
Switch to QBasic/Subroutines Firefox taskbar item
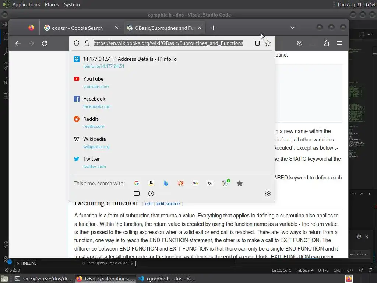pyautogui.click(x=105, y=279)
